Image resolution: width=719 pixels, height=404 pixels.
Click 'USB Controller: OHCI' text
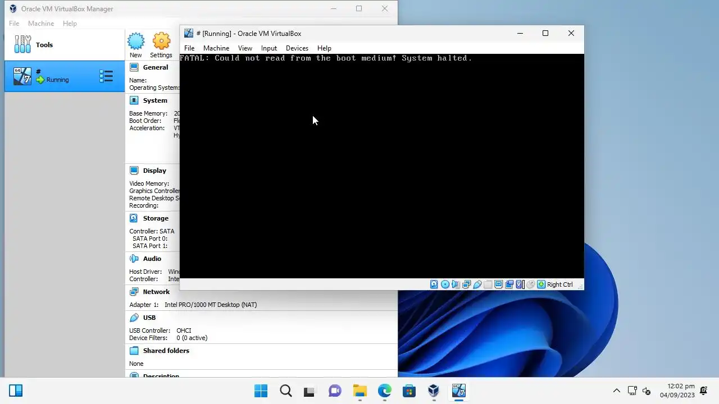161,330
